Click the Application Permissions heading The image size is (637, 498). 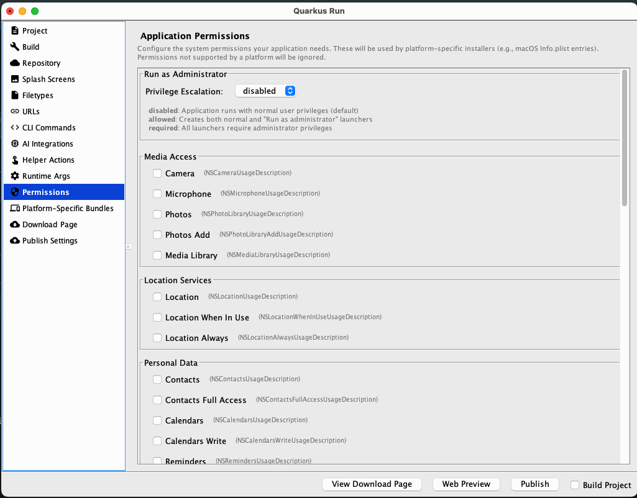tap(195, 36)
